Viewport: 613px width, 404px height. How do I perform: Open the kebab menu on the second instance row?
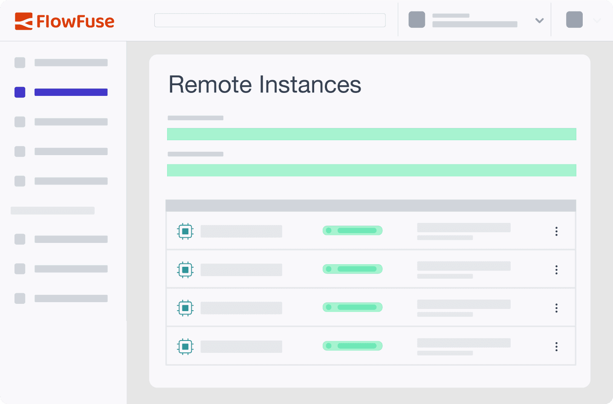[x=556, y=269]
